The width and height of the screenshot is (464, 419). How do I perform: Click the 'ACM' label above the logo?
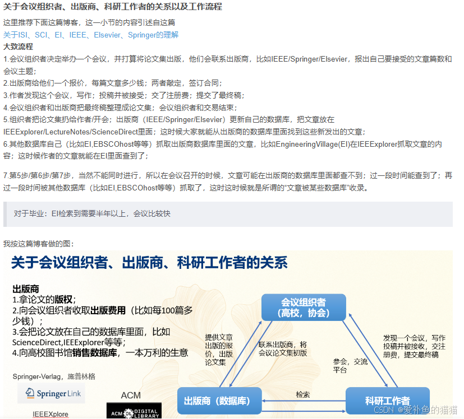click(131, 395)
